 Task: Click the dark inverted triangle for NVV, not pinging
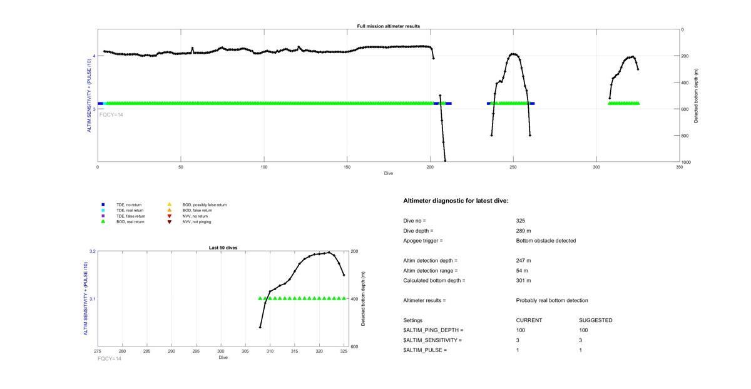(x=170, y=222)
